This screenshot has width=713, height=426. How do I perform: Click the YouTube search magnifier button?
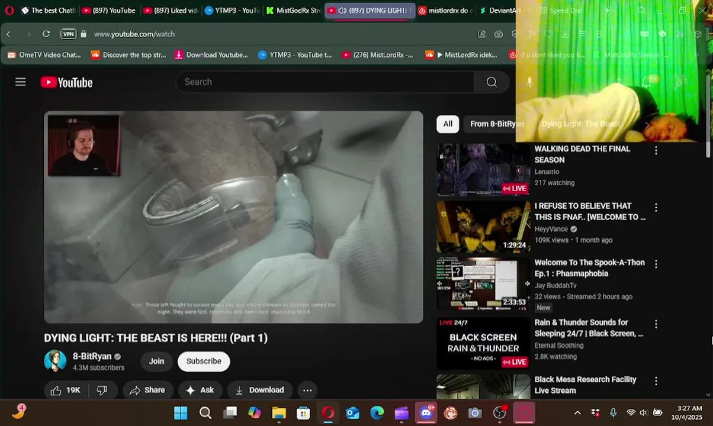click(x=492, y=82)
